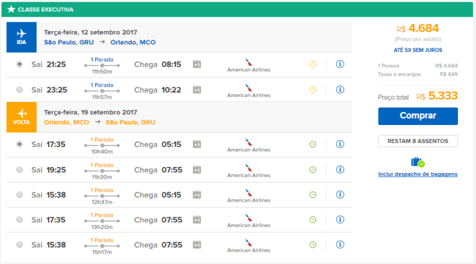Click the Comprar button
This screenshot has width=476, height=264.
point(418,116)
